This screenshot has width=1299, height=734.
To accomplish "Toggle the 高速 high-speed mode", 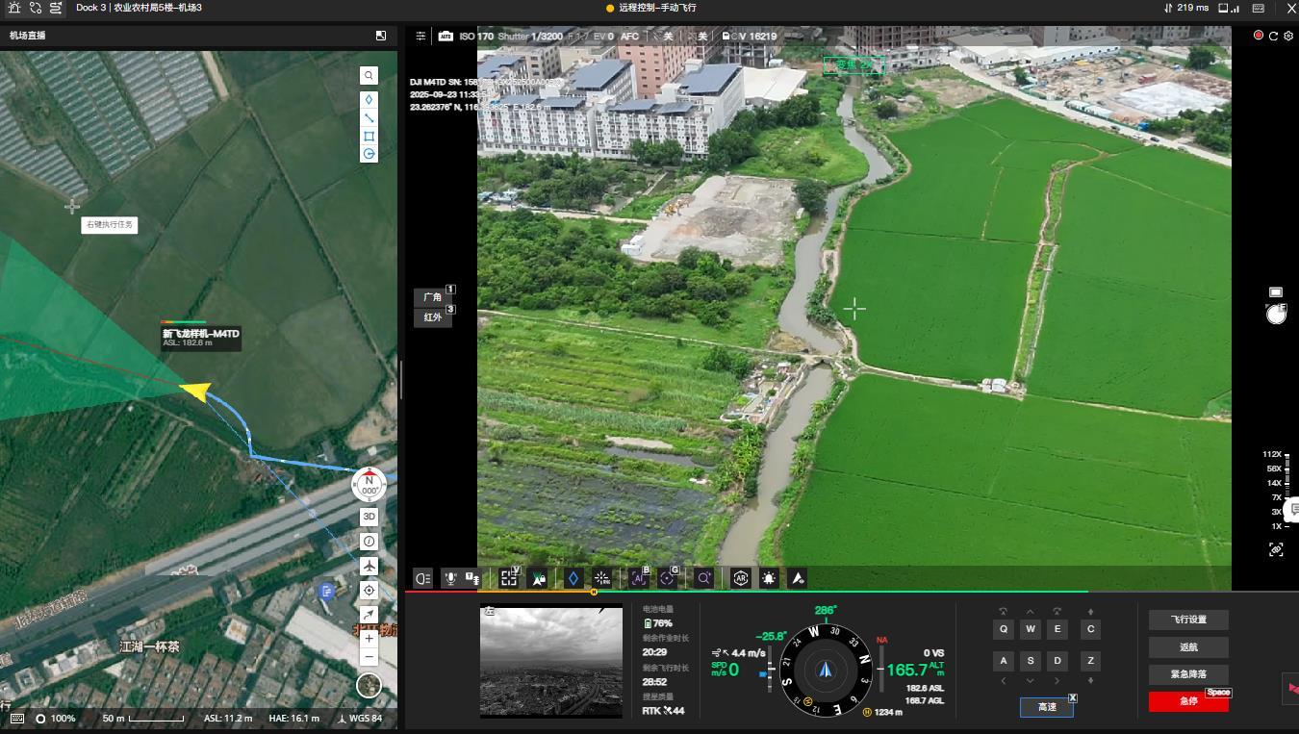I will pyautogui.click(x=1046, y=707).
